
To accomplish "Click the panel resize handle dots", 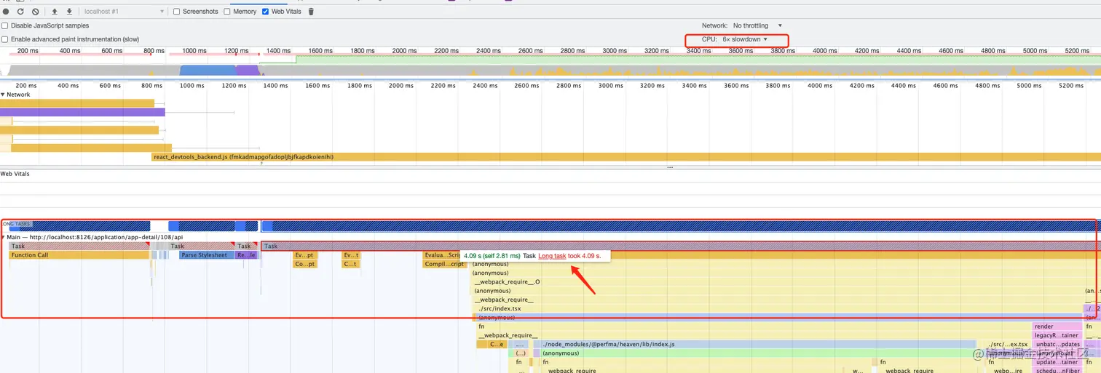I will tap(670, 167).
